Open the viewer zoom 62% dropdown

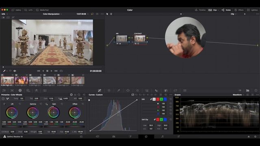click(4, 14)
